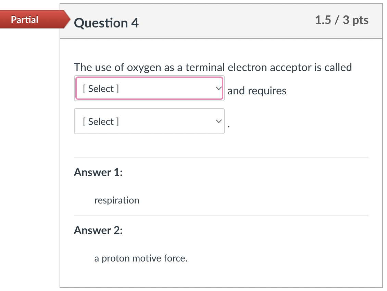This screenshot has height=291, width=387.
Task: Open the second Select dropdown after 'requires'
Action: (x=149, y=121)
